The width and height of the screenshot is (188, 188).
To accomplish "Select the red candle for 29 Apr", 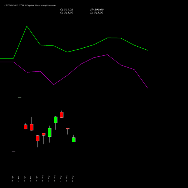I will (x=32, y=127).
